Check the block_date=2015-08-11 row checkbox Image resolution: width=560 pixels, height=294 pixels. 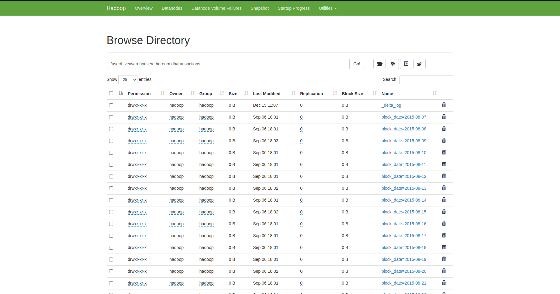pos(111,164)
